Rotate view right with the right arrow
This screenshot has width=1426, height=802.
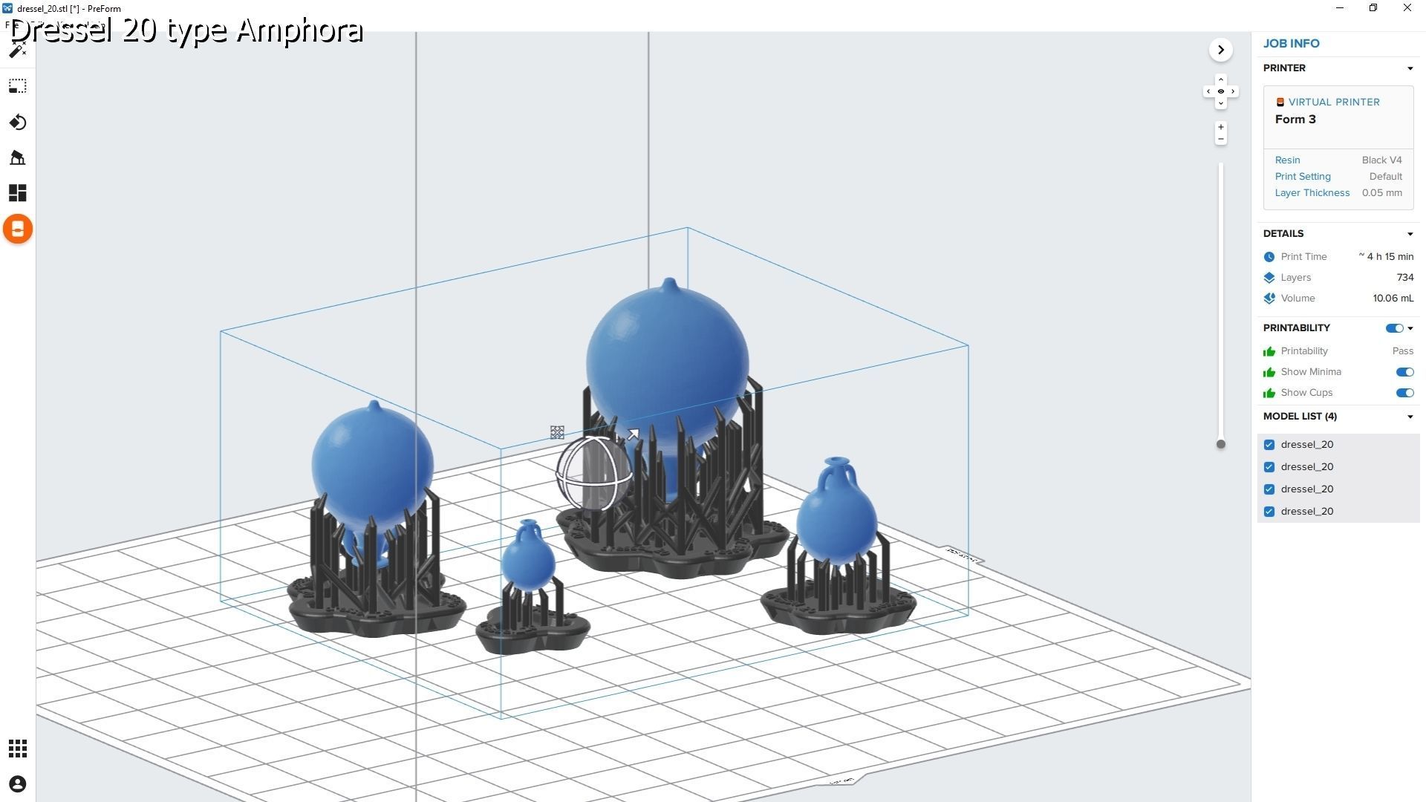point(1233,91)
